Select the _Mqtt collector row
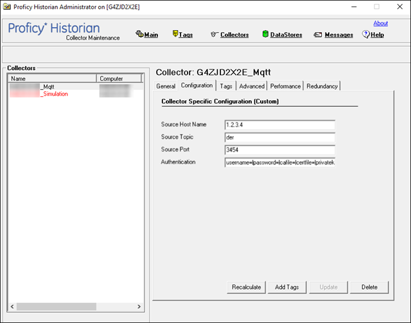This screenshot has height=323, width=411. 76,87
